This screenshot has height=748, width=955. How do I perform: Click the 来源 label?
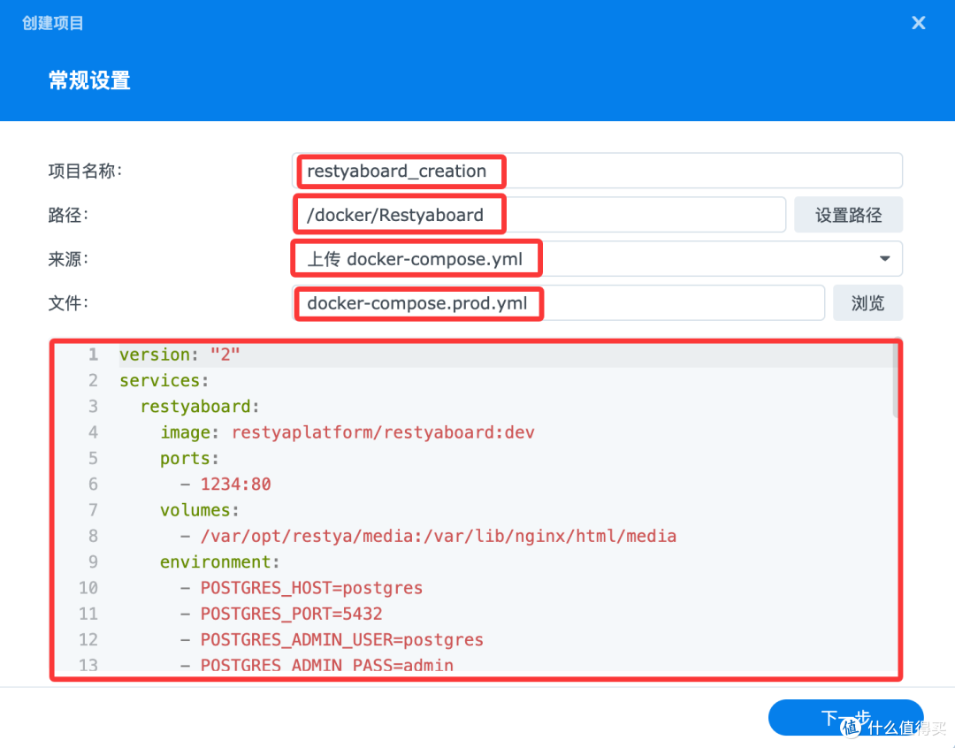pos(68,259)
